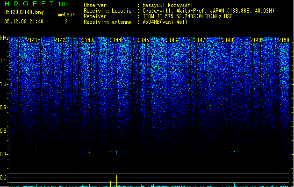Select the A504HB(yagi 4el) antenna text
This screenshot has width=294, height=187.
[x=165, y=22]
